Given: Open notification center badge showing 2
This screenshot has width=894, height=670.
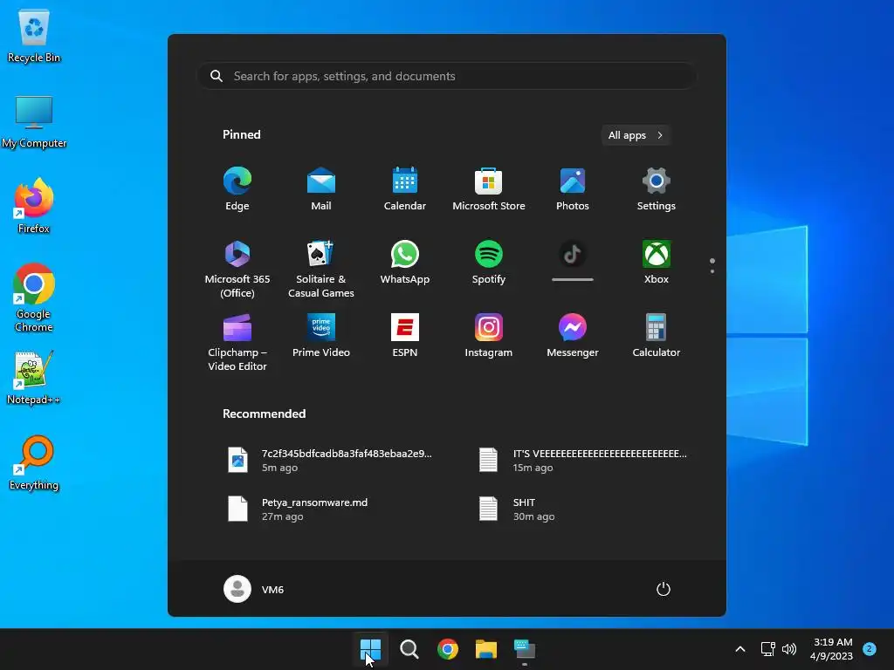Looking at the screenshot, I should coord(870,649).
